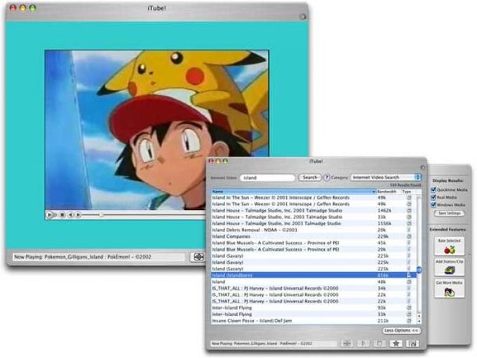Click the Now Playing field in the player window
Viewport: 477px width, 358px height.
[x=99, y=257]
